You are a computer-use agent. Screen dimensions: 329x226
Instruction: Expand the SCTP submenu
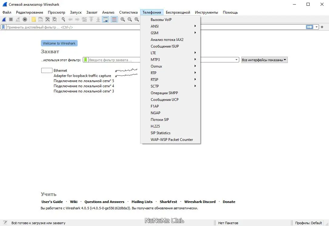tap(170, 86)
